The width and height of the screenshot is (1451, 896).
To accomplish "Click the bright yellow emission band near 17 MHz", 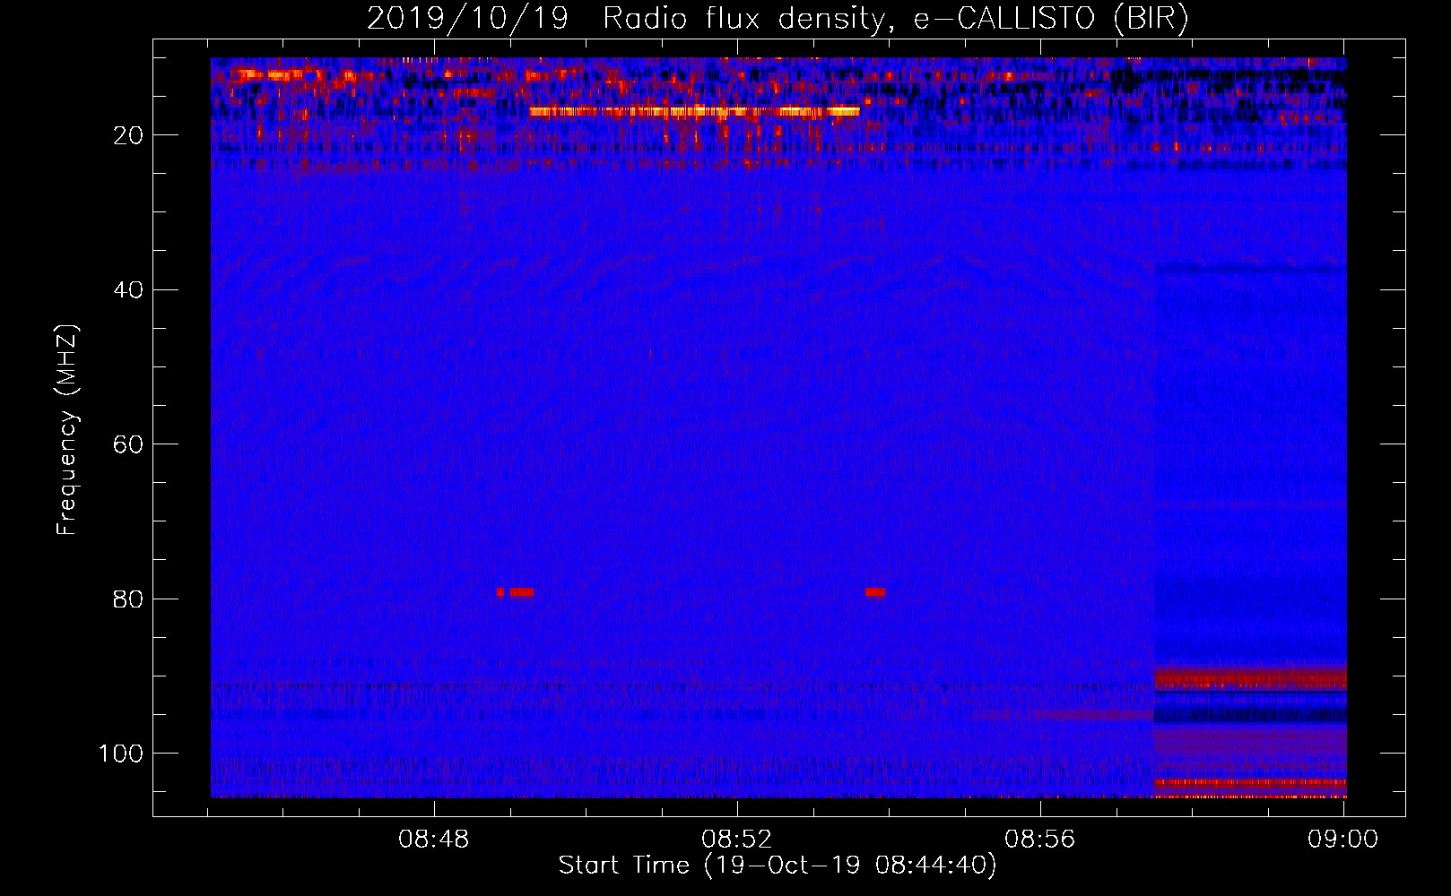I will tap(694, 112).
